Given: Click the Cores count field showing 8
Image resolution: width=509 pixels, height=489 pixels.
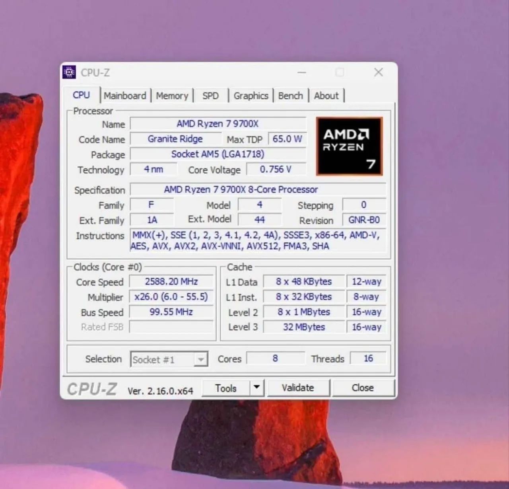Looking at the screenshot, I should coord(276,358).
